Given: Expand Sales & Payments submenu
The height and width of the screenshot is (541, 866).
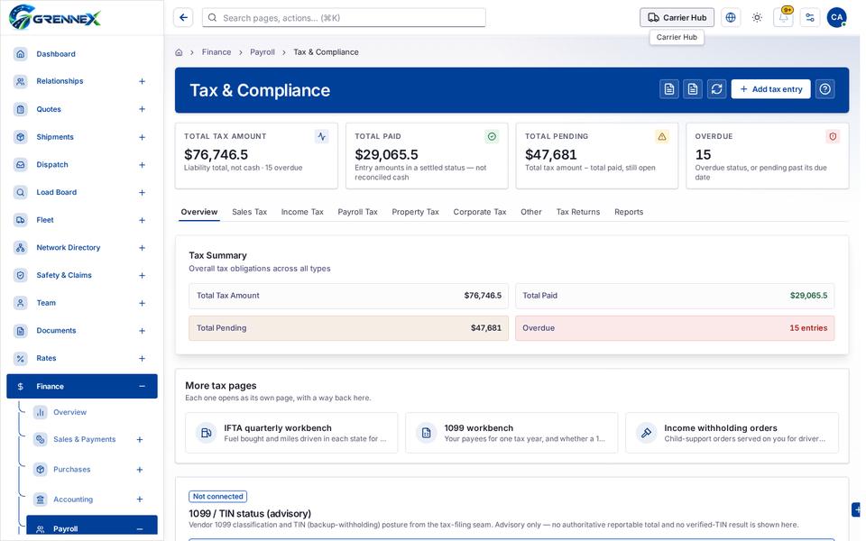Looking at the screenshot, I should pos(140,439).
